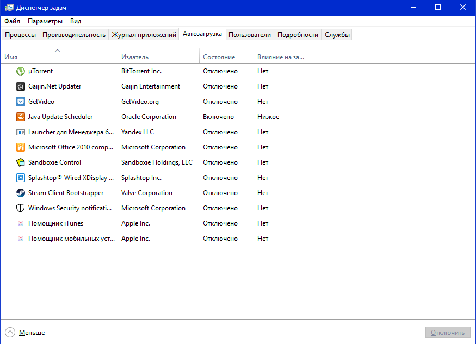Click the Task Manager title bar icon

(9, 8)
